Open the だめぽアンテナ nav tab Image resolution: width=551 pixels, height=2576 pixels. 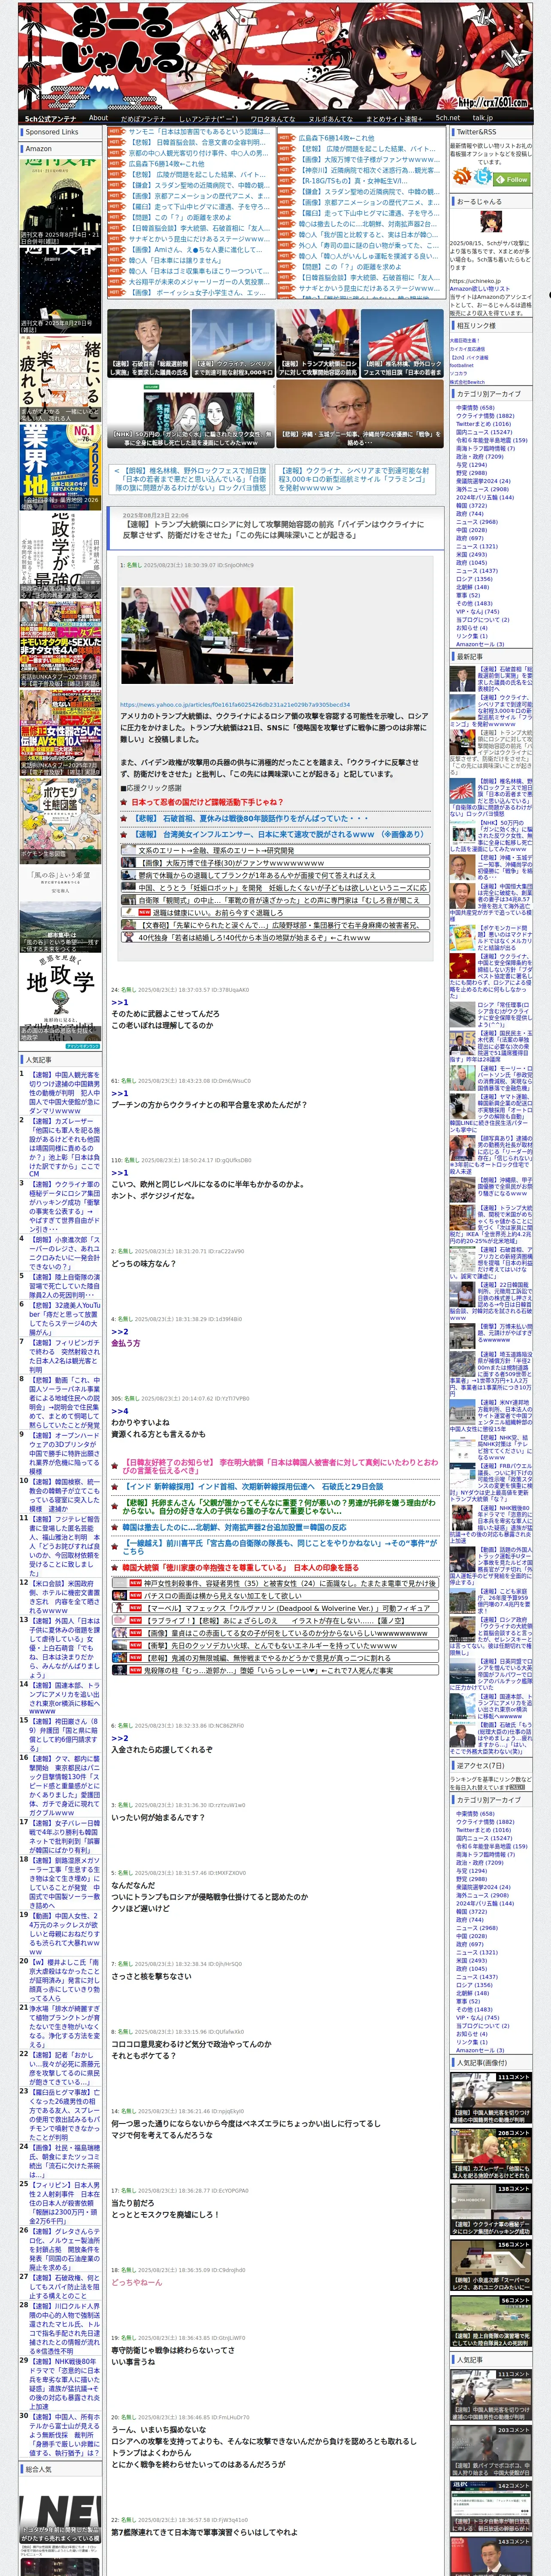[x=142, y=118]
